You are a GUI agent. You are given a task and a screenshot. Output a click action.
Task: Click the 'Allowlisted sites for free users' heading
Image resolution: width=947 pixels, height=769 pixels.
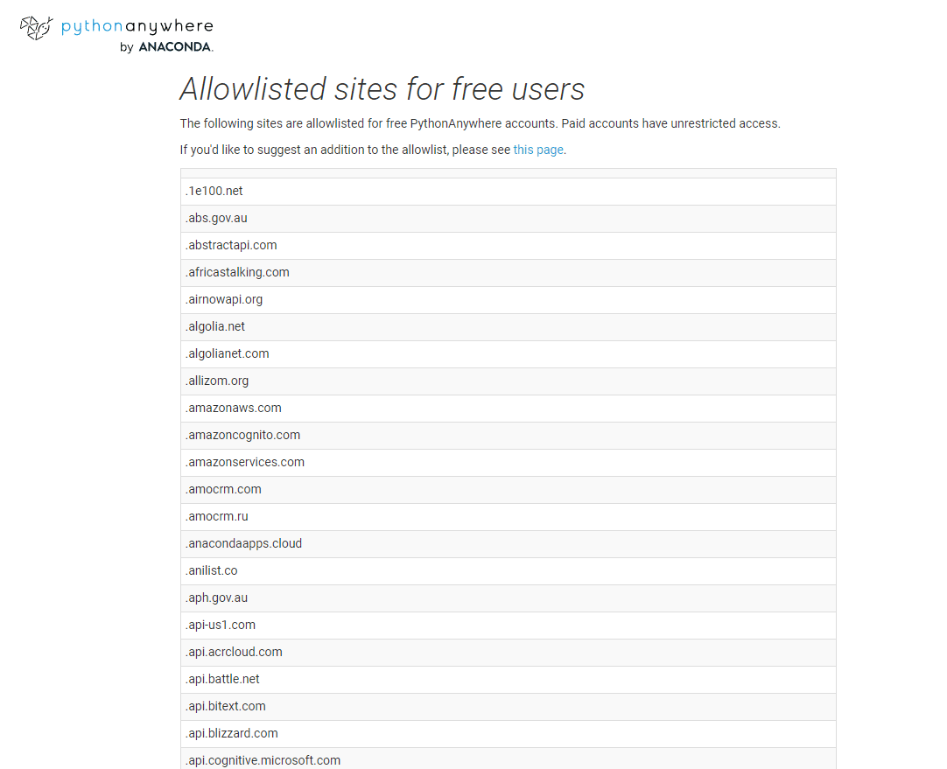coord(382,89)
